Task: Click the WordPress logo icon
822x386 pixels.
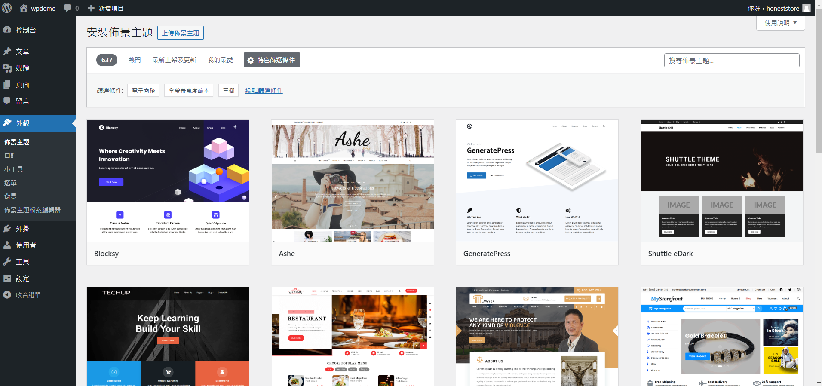Action: (7, 8)
